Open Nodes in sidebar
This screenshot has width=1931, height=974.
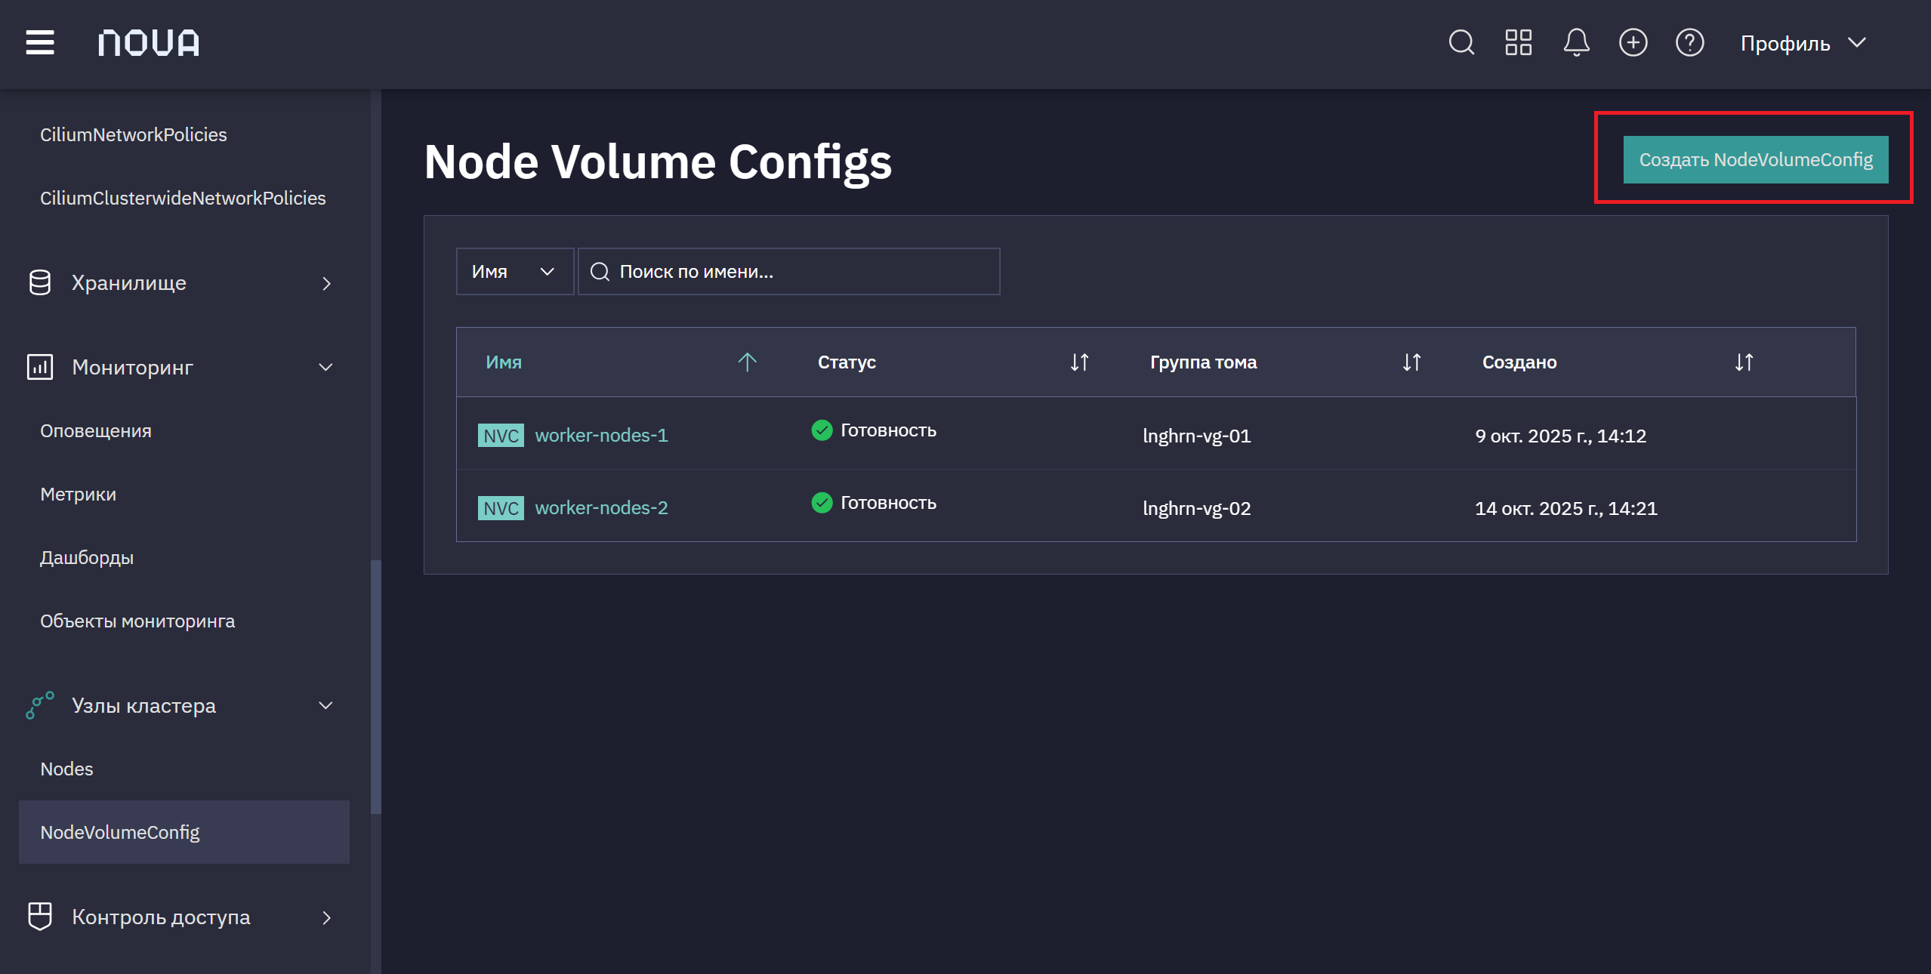66,769
